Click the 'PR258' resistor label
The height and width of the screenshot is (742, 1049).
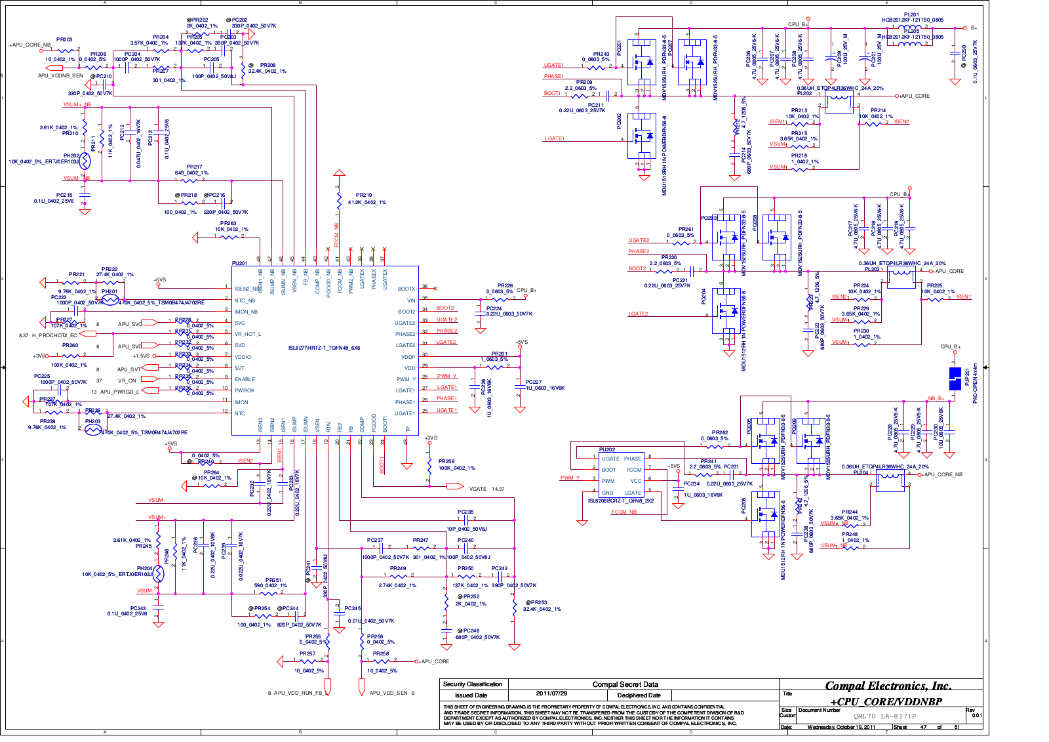coord(381,653)
